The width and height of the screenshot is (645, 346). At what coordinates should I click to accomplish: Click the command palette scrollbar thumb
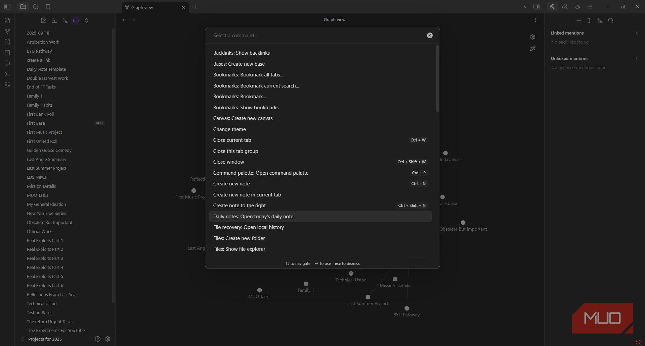pyautogui.click(x=437, y=78)
